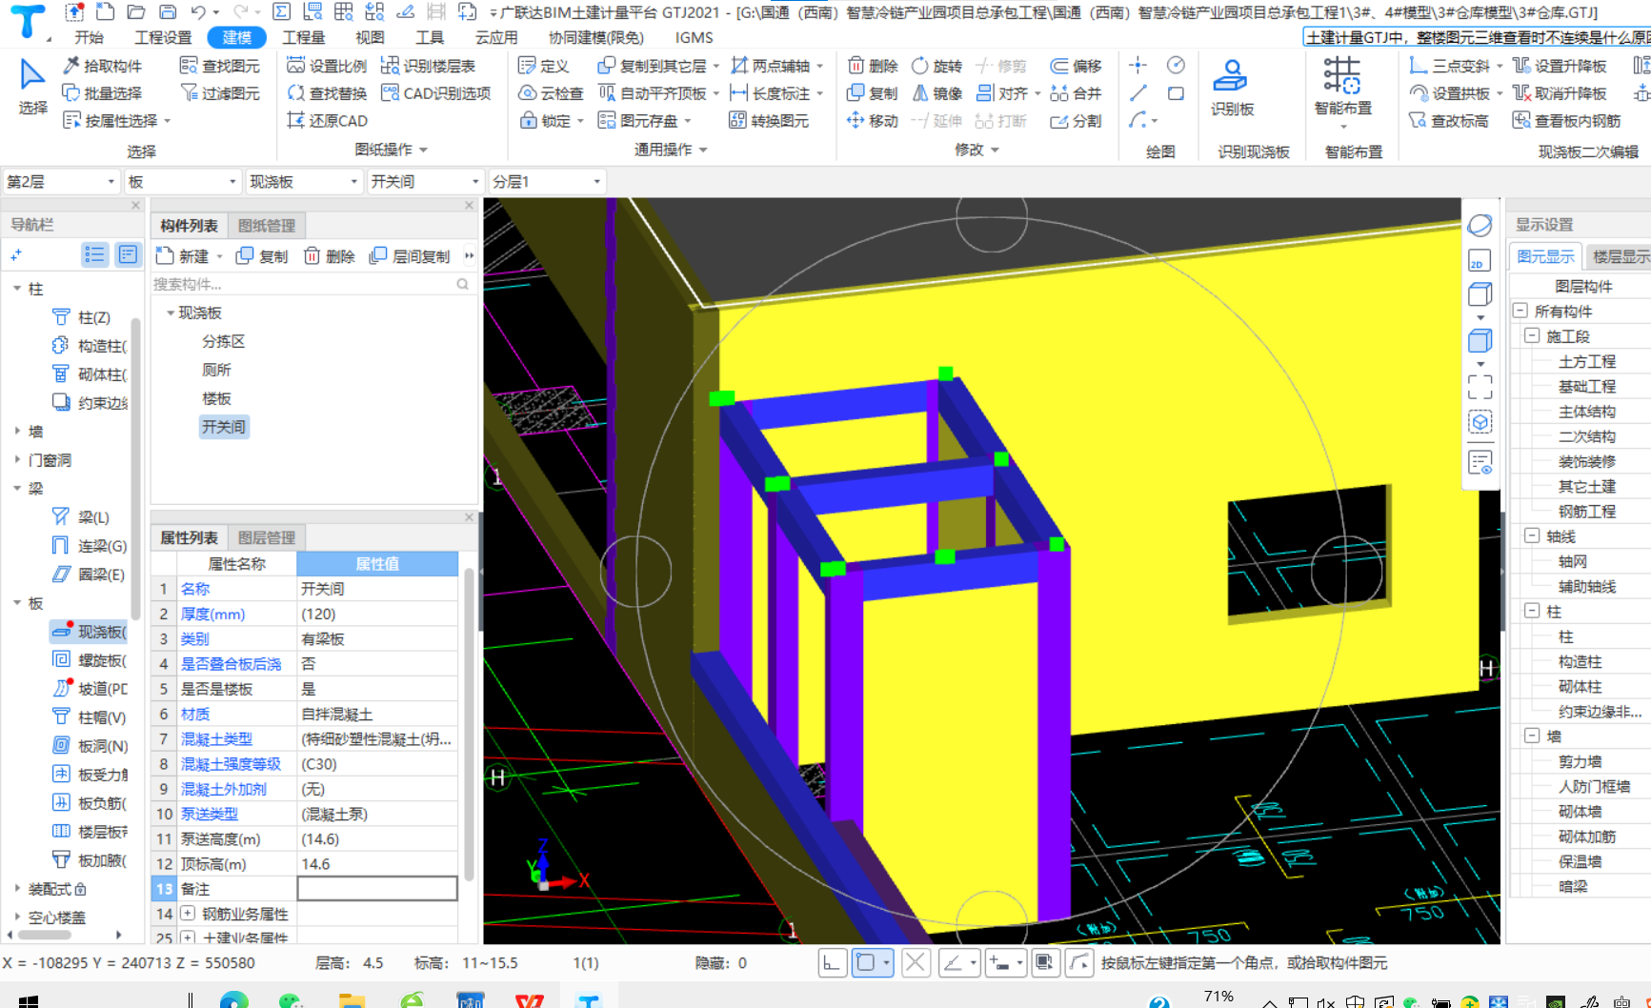
Task: Click the dynamic orbit view icon
Action: (1480, 225)
